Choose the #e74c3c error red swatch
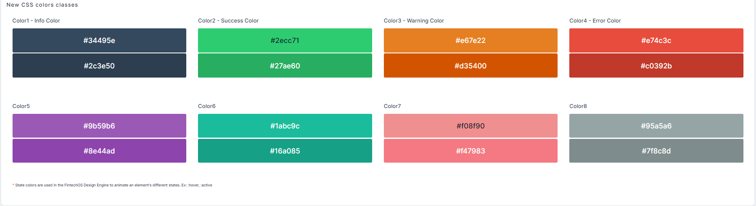The image size is (756, 206). pos(656,40)
